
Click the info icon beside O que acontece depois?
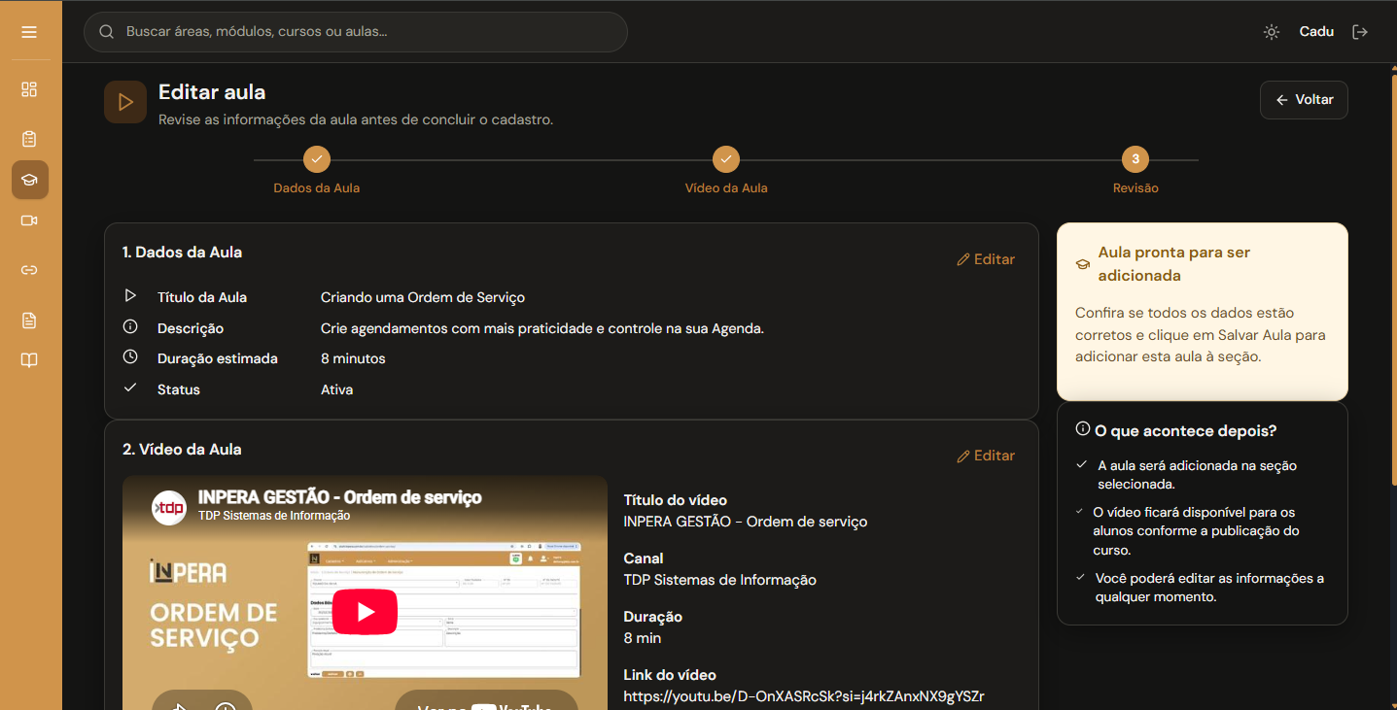(x=1083, y=428)
